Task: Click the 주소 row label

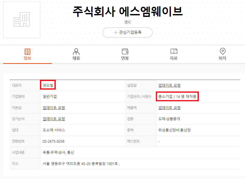Action: point(15,164)
